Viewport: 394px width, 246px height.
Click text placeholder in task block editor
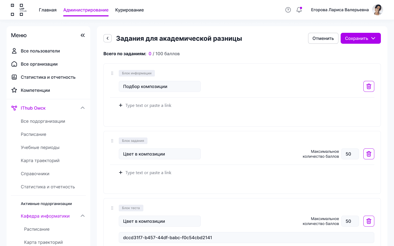click(148, 172)
